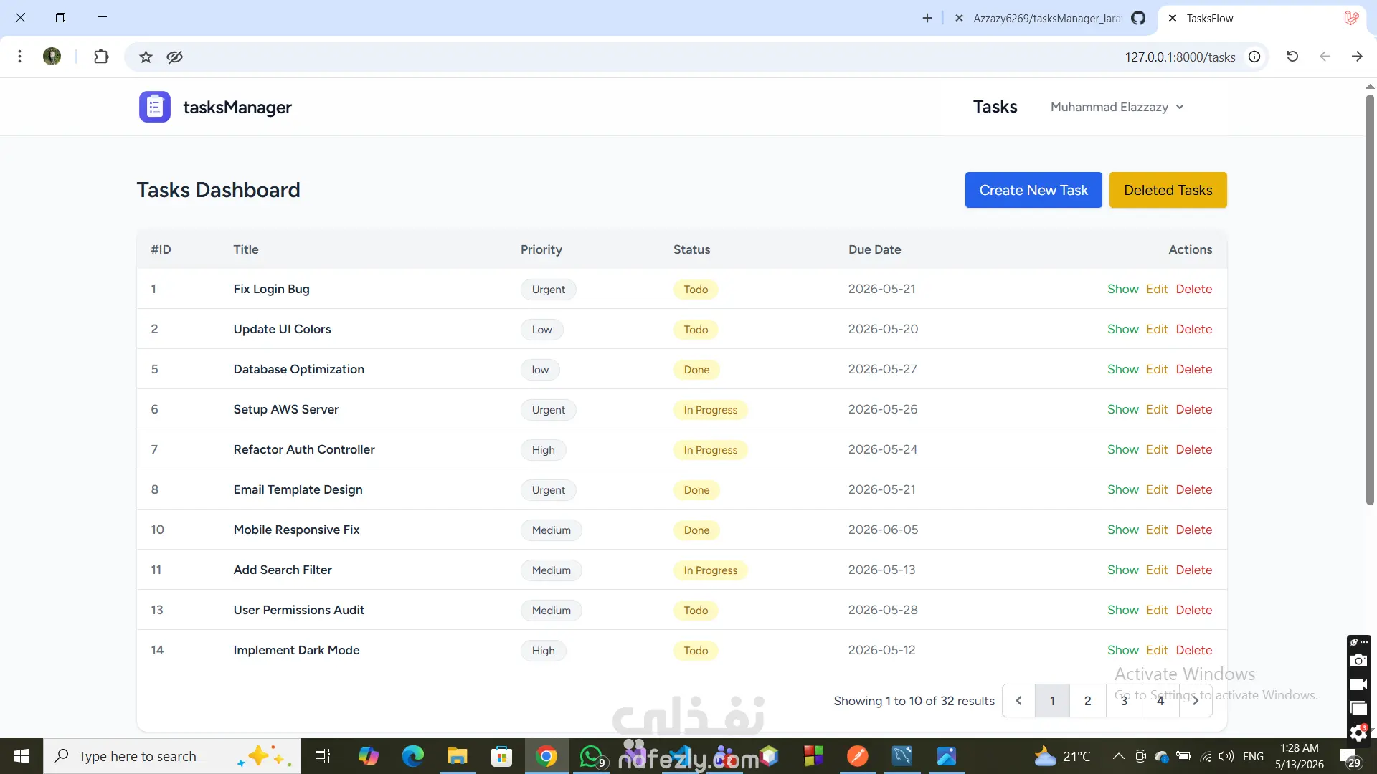1377x774 pixels.
Task: Show the Add Search Filter task
Action: pos(1122,570)
